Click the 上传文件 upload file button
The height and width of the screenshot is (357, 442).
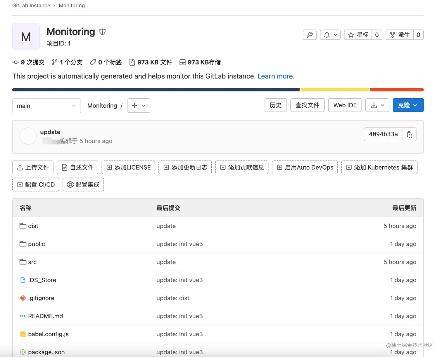(x=33, y=167)
